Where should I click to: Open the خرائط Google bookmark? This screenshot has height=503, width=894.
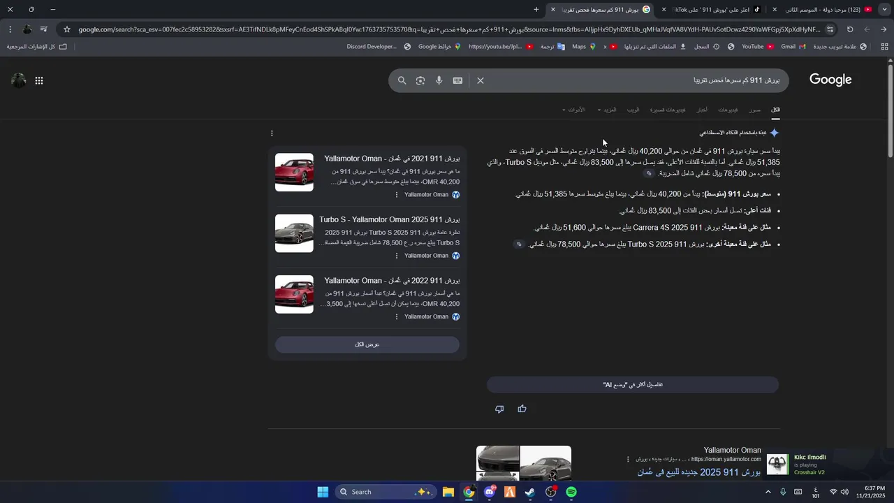click(x=440, y=47)
